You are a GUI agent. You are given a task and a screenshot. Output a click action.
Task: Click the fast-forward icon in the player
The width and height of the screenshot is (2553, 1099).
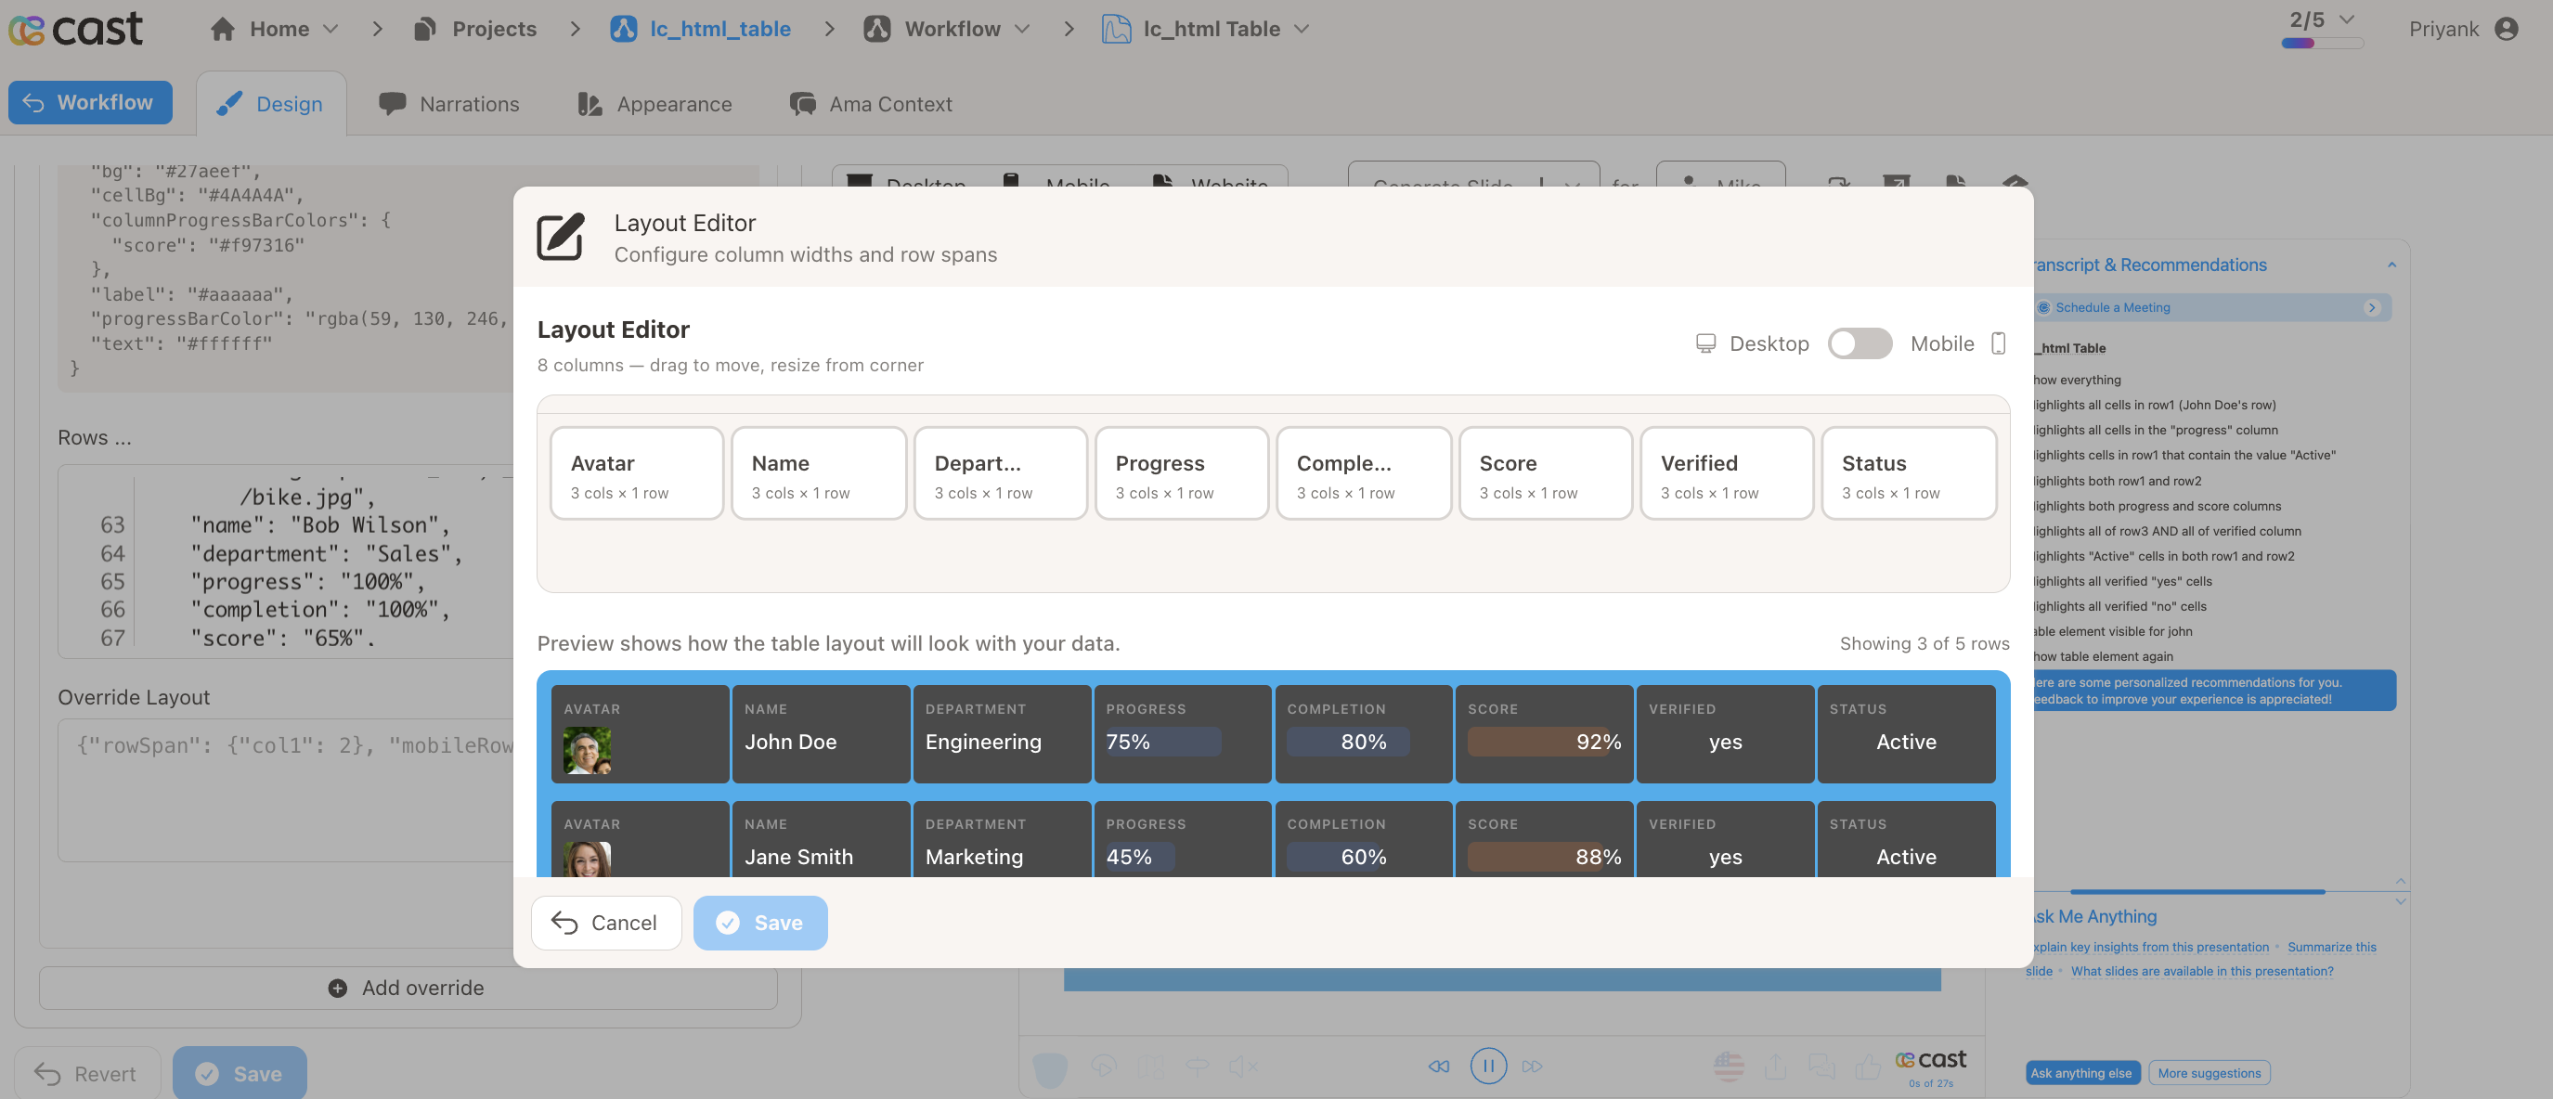pos(1532,1067)
